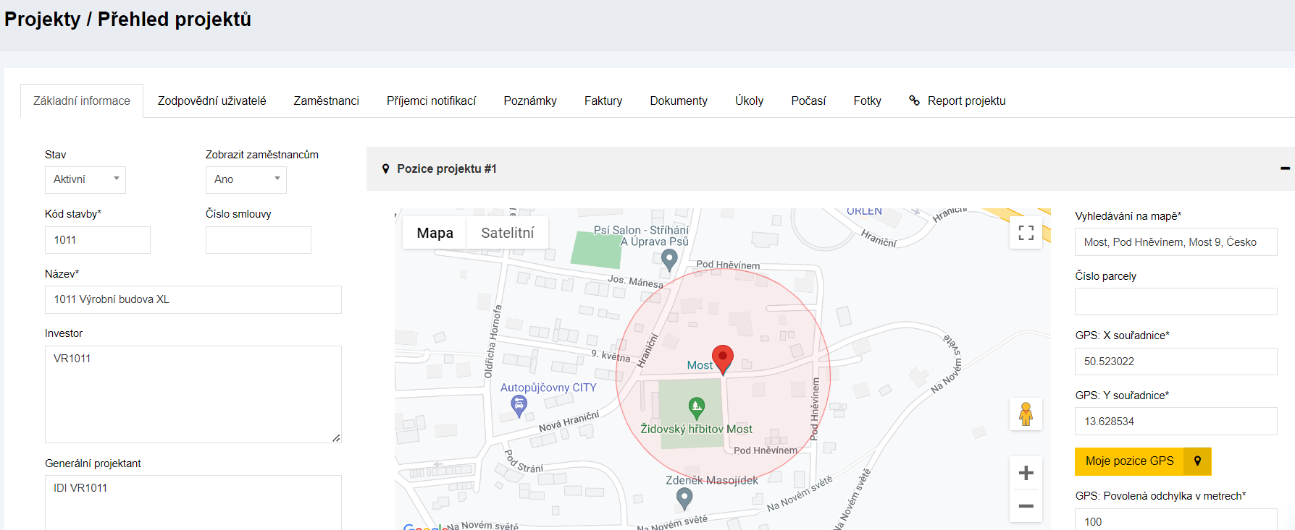Switch map to Mapa view
This screenshot has width=1295, height=530.
pyautogui.click(x=435, y=233)
